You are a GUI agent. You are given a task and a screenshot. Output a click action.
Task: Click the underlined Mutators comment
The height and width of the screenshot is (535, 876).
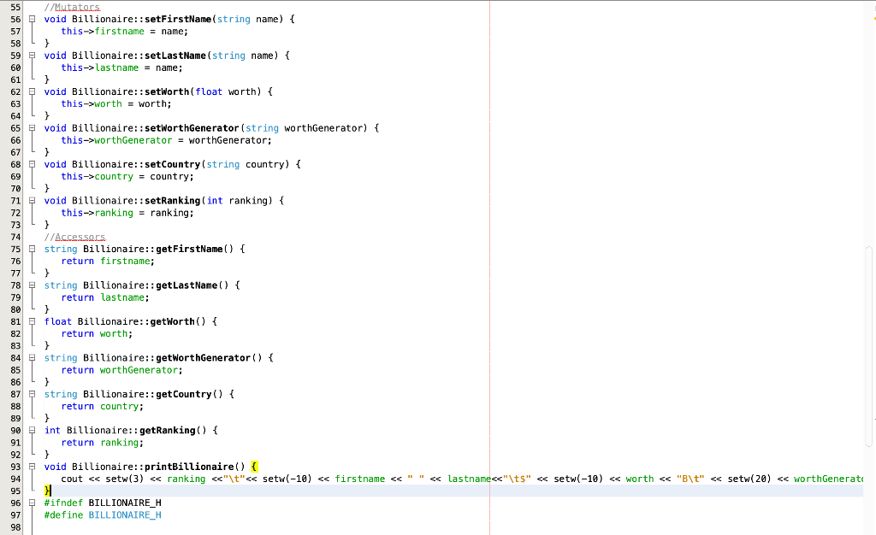tap(76, 7)
